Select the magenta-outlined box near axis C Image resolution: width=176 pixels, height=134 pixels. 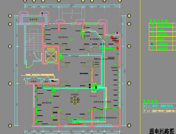[x=45, y=44]
